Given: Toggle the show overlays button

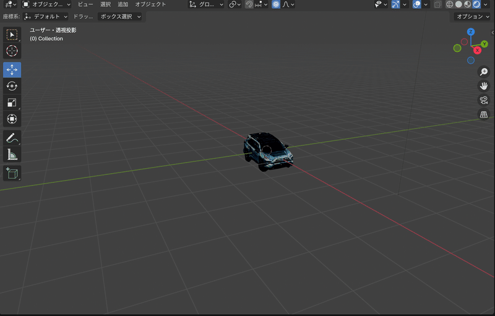Looking at the screenshot, I should coord(416,4).
